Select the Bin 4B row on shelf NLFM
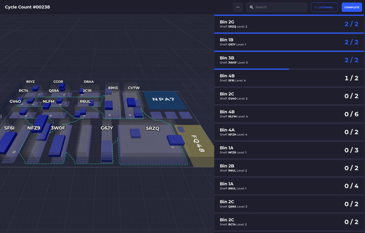365x233 pixels. (x=289, y=114)
